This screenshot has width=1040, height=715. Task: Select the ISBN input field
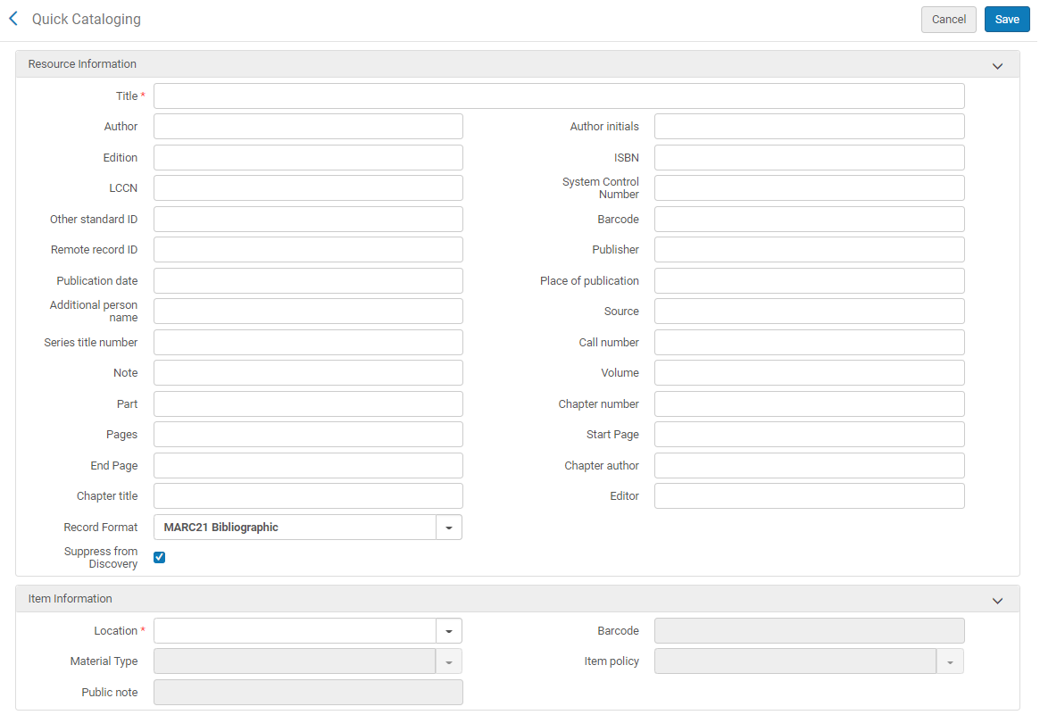coord(809,158)
